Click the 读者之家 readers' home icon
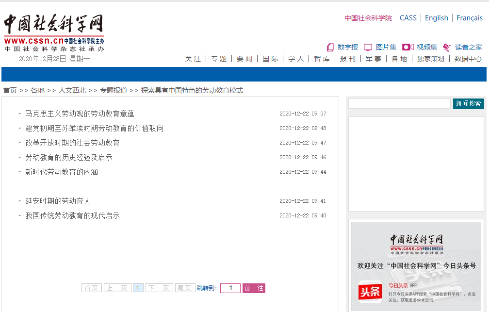This screenshot has width=489, height=312. (x=447, y=47)
